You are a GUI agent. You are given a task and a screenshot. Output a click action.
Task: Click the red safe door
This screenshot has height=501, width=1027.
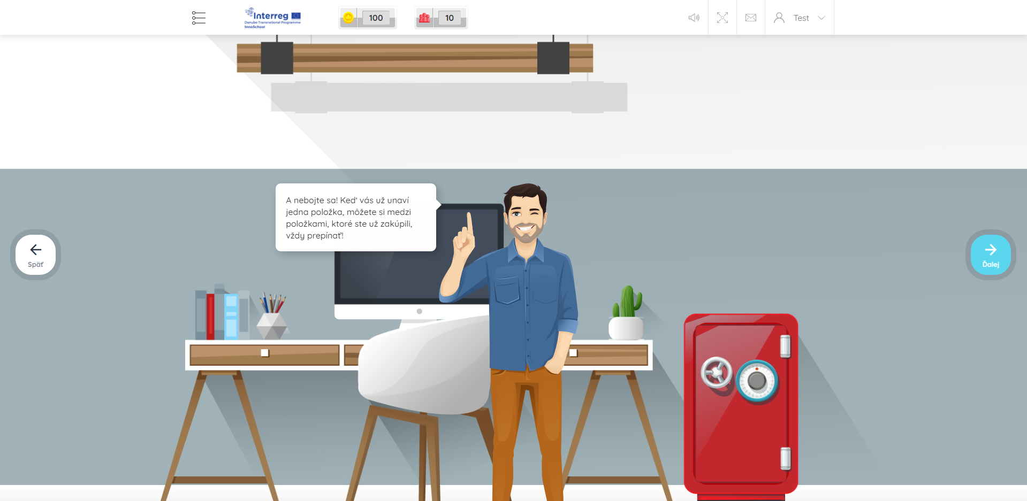pyautogui.click(x=741, y=428)
